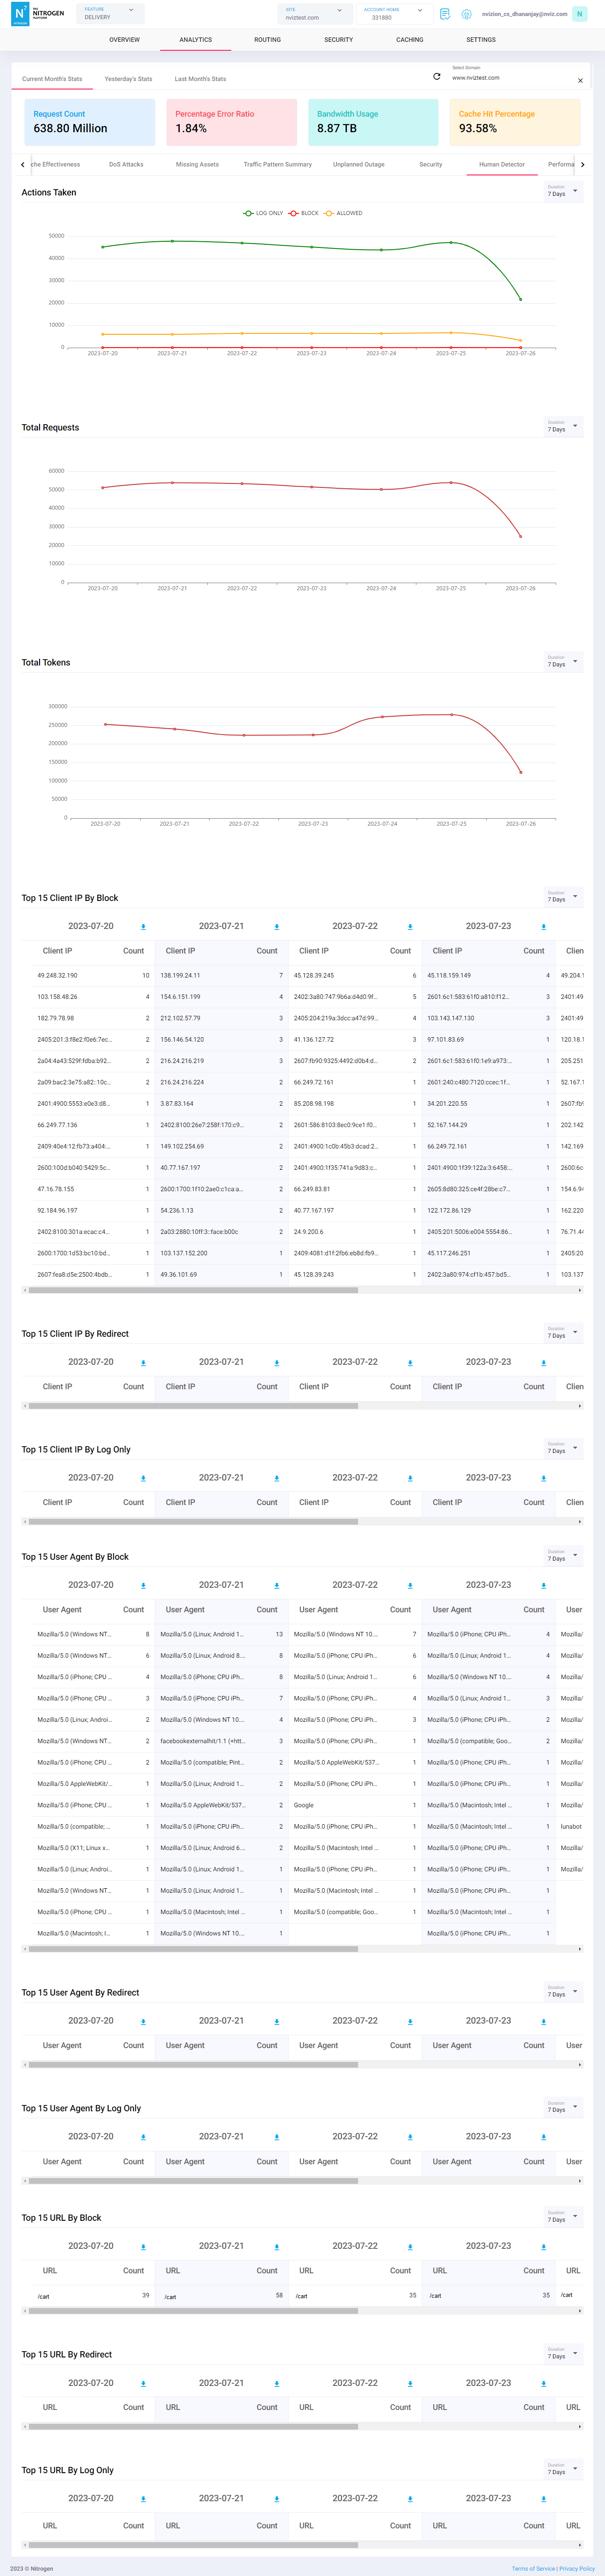Open the Feature Delivery dropdown
Viewport: 605px width, 2576px height.
110,14
